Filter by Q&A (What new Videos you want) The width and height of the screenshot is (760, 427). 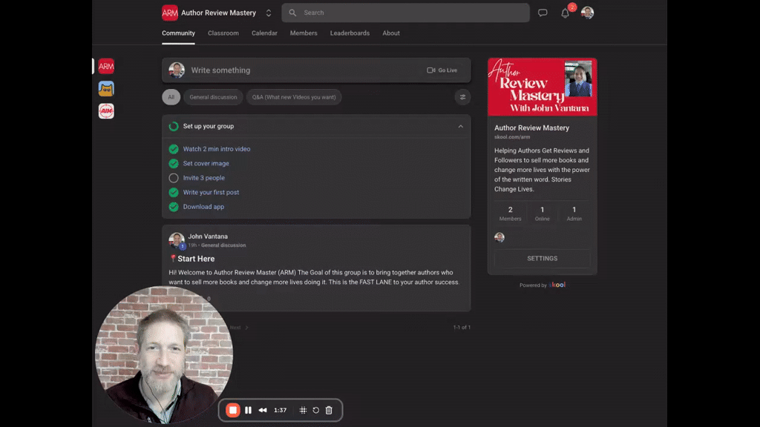pyautogui.click(x=294, y=97)
